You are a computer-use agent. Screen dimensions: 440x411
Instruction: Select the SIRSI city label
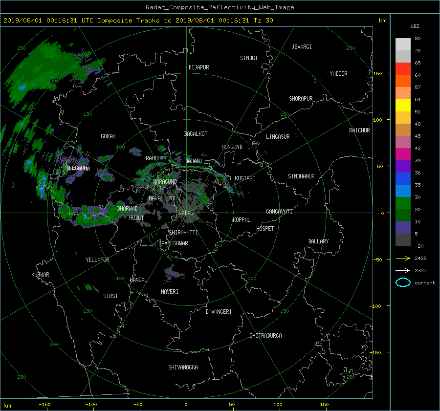(x=110, y=296)
